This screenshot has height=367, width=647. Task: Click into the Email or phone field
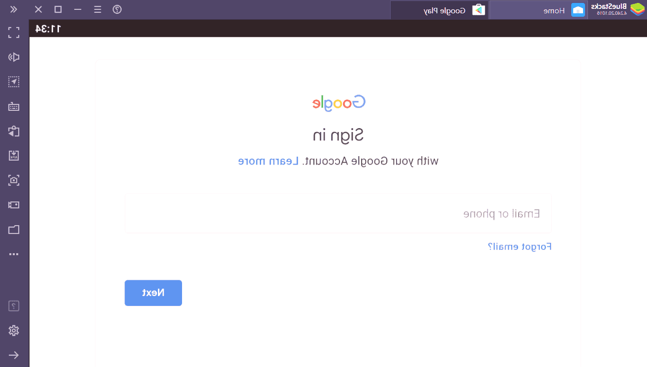(x=338, y=213)
